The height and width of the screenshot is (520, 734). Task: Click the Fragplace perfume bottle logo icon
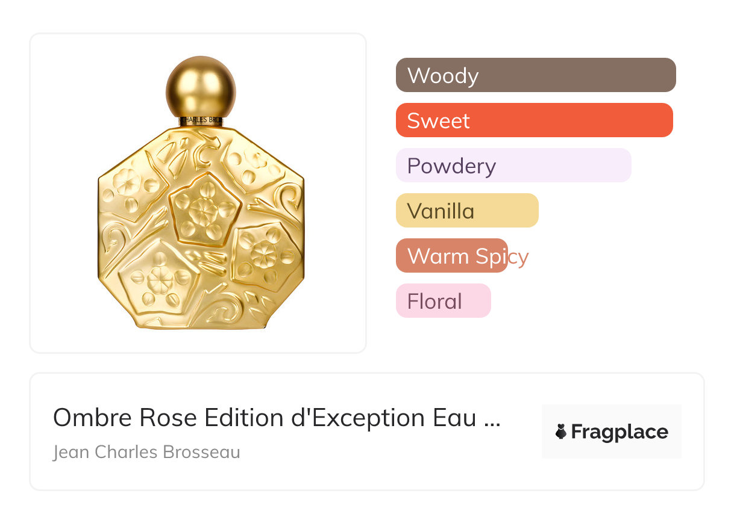[561, 432]
